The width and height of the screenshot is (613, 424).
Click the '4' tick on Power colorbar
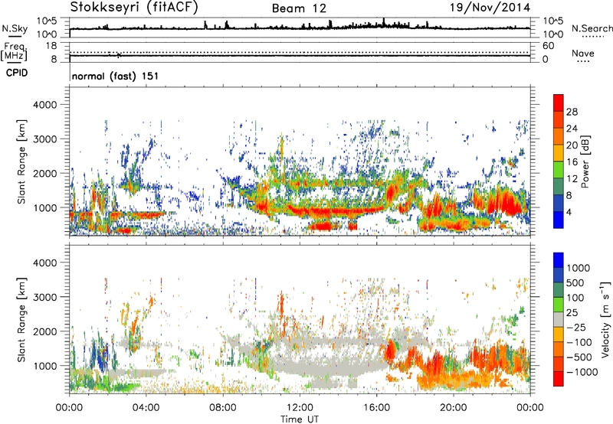pyautogui.click(x=569, y=212)
